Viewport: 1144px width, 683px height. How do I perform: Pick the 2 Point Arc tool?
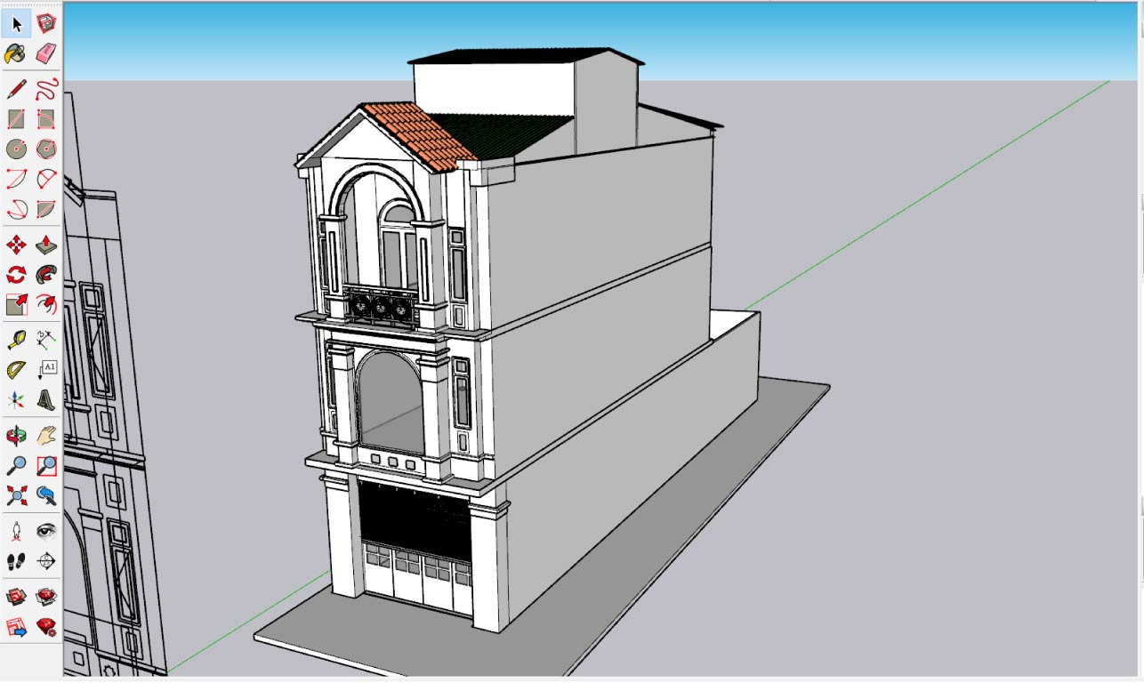pos(46,179)
